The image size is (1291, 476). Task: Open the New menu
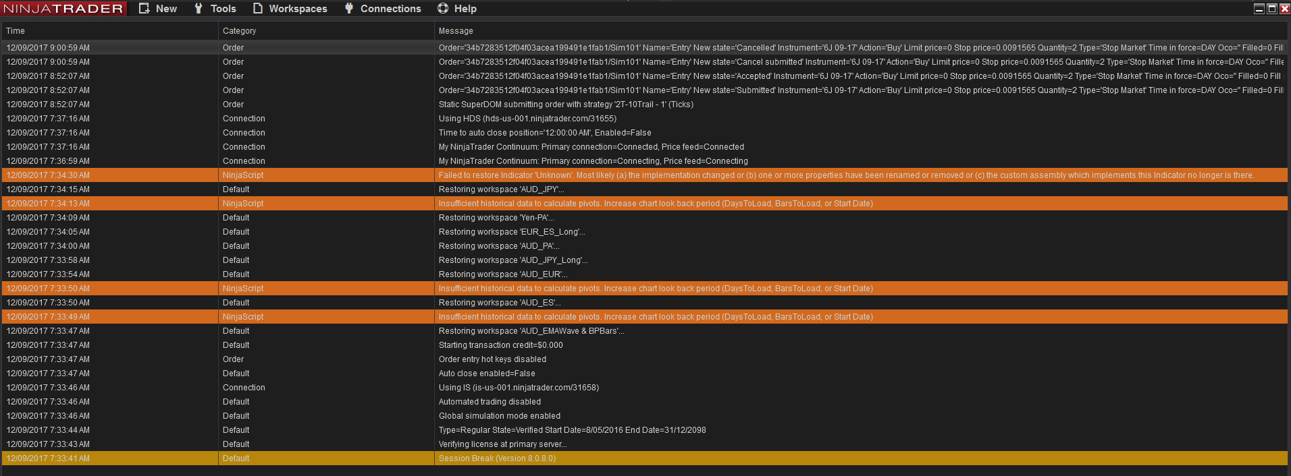coord(158,9)
